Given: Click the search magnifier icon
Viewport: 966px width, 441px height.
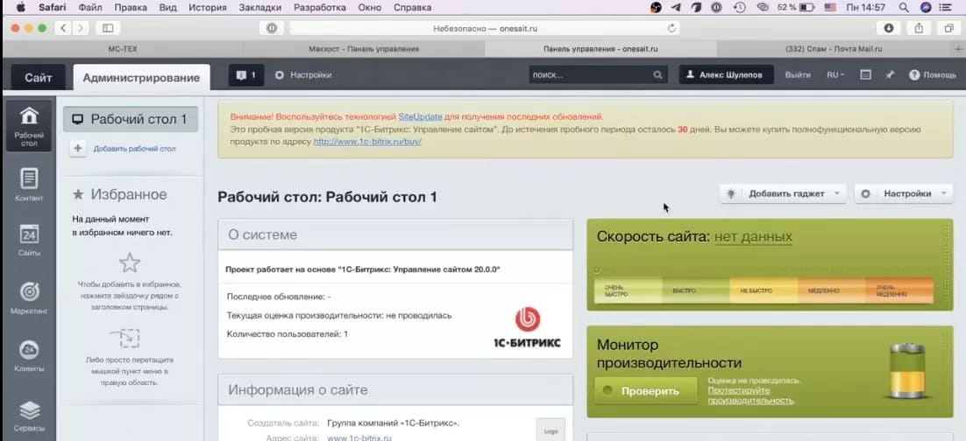Looking at the screenshot, I should click(x=658, y=75).
